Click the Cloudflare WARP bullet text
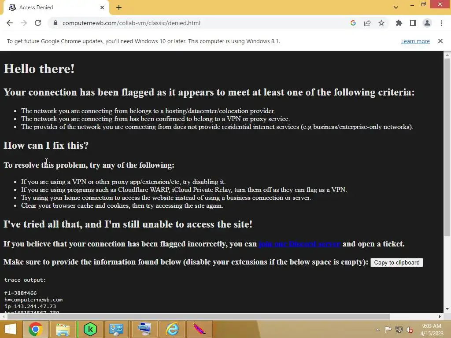 click(x=184, y=190)
